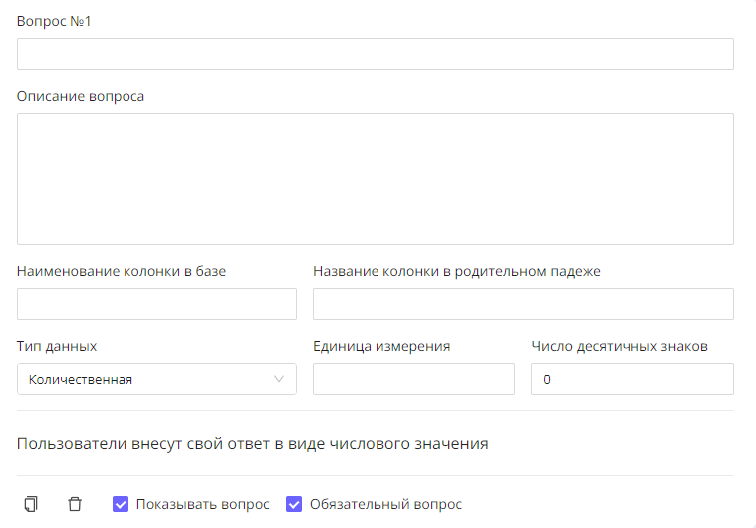Click the "Показывать вопрос" label text

click(202, 504)
